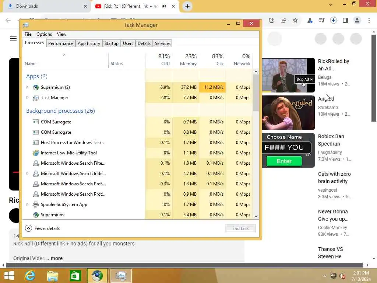Expand Microsoft Windows Search Indexer row
The image size is (377, 283).
27,174
